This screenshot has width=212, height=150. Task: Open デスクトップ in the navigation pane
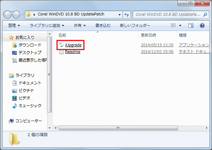(x=30, y=52)
